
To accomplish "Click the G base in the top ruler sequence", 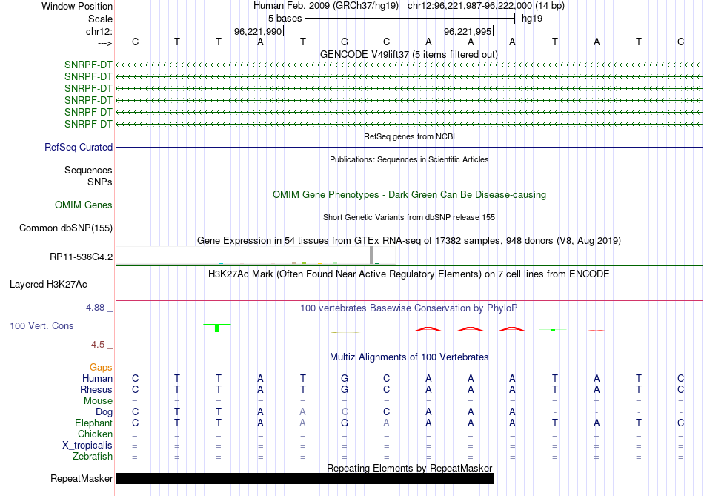I will [345, 42].
